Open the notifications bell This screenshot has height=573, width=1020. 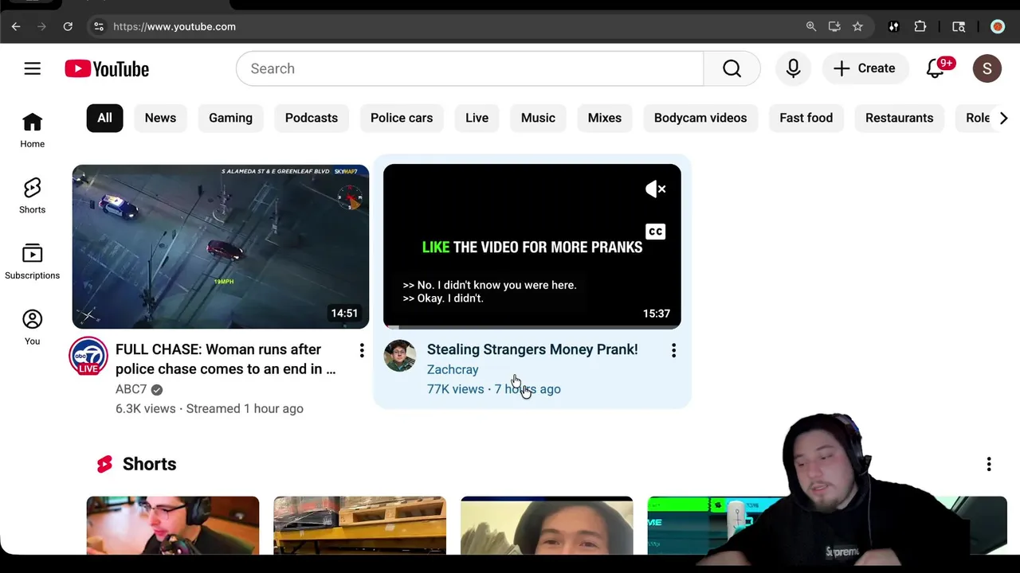936,68
